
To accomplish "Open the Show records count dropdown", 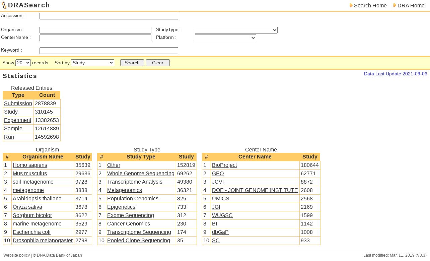I will point(23,63).
